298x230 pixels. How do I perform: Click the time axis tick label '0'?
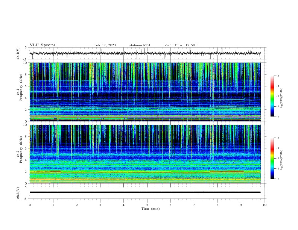click(x=30, y=205)
